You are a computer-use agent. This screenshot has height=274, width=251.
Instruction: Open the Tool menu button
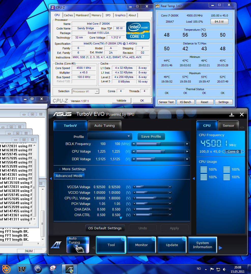click(x=111, y=245)
